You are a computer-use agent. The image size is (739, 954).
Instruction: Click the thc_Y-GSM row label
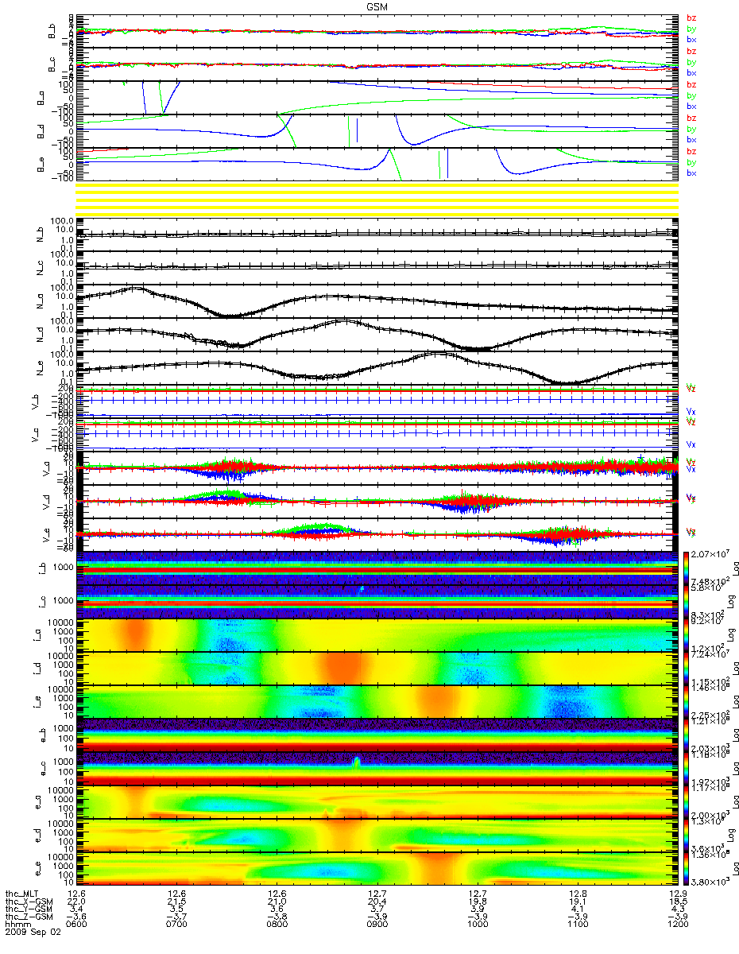29,909
